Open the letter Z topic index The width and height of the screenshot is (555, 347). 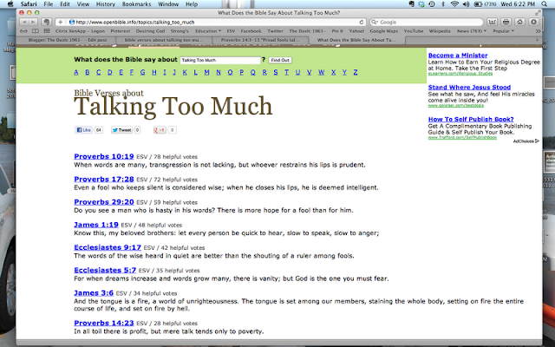pyautogui.click(x=356, y=72)
